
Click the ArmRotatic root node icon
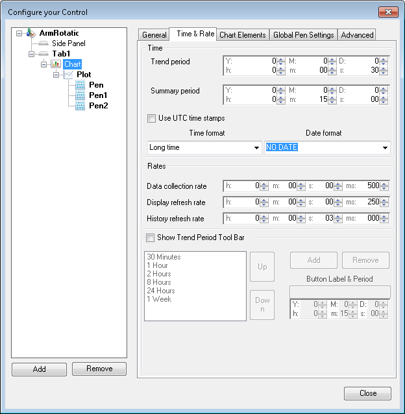[x=31, y=33]
